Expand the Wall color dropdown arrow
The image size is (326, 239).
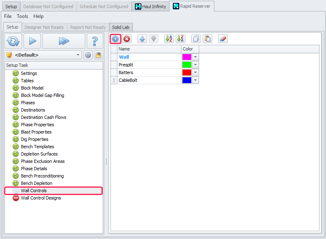click(x=196, y=57)
